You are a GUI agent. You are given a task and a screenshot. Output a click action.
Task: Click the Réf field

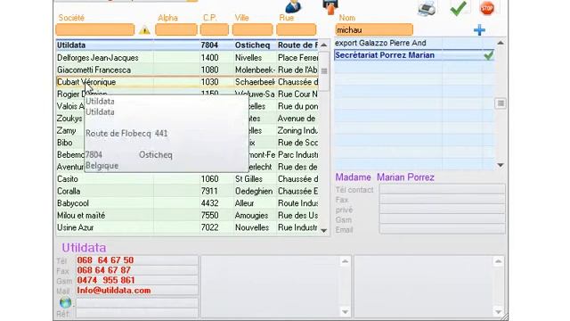coord(137,313)
